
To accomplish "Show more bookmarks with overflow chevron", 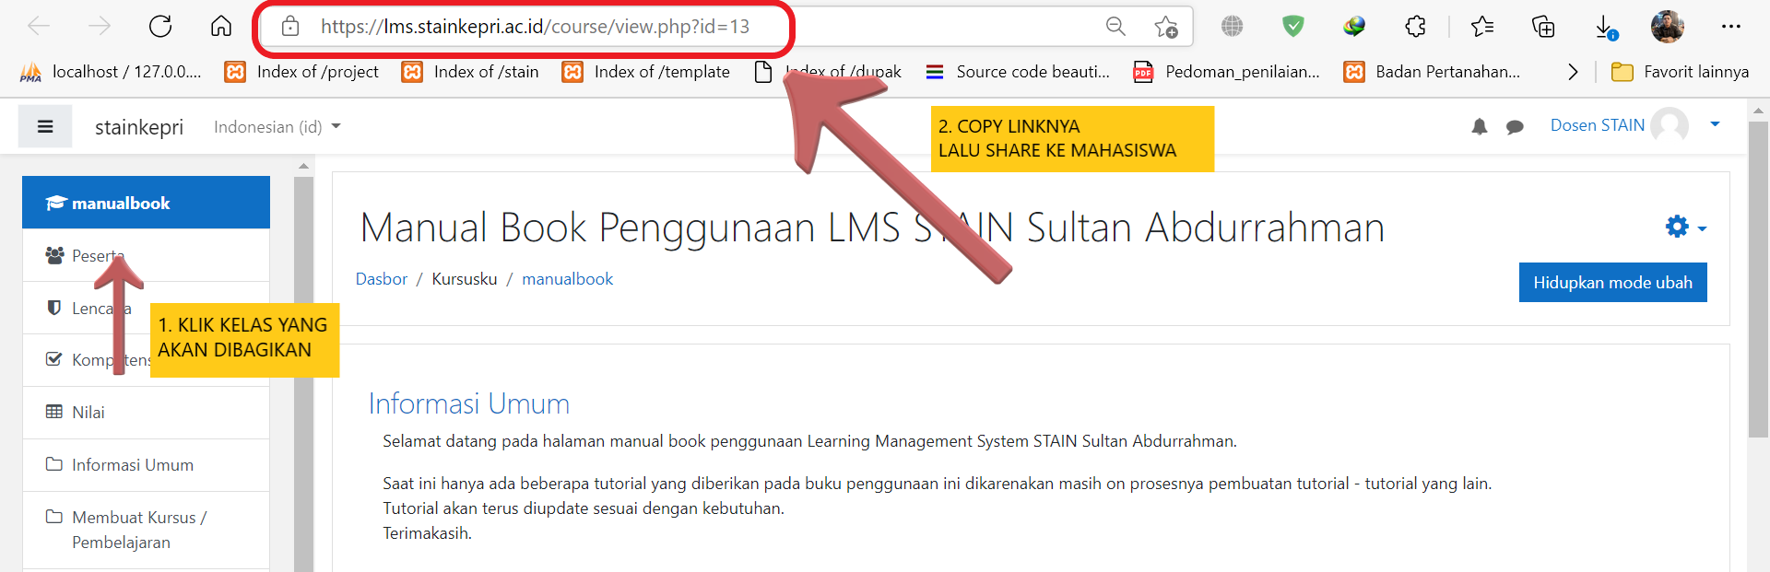I will (x=1573, y=72).
